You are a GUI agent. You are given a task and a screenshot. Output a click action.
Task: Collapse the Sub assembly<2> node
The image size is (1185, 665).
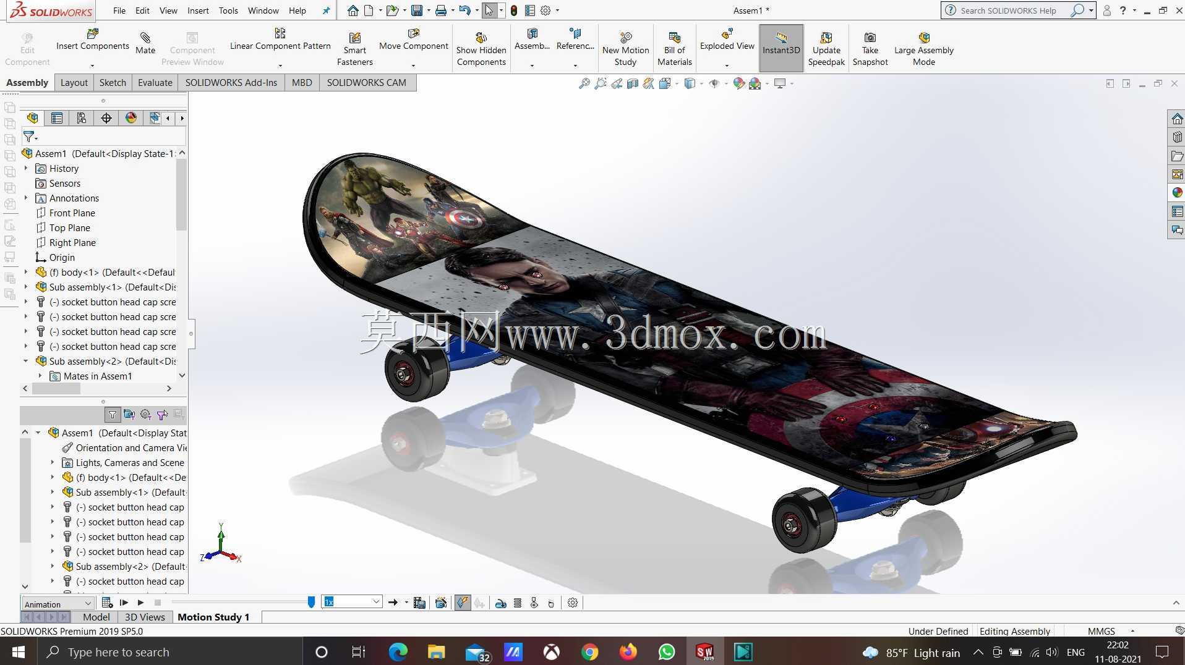[x=26, y=361]
